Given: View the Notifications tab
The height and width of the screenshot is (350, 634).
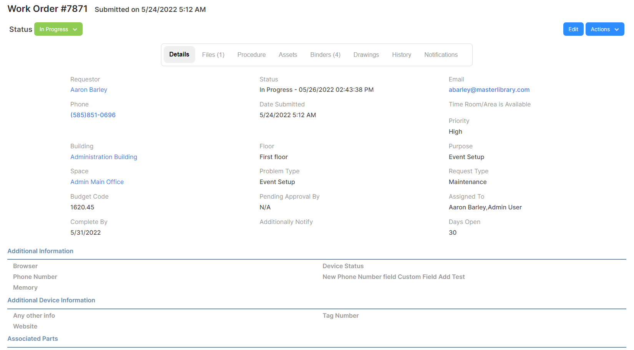Looking at the screenshot, I should tap(440, 55).
